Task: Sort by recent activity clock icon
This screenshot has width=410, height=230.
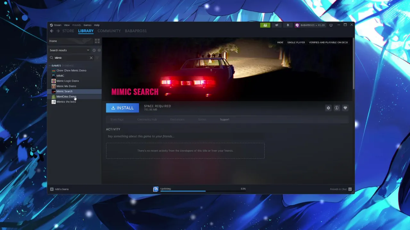Action: point(94,50)
